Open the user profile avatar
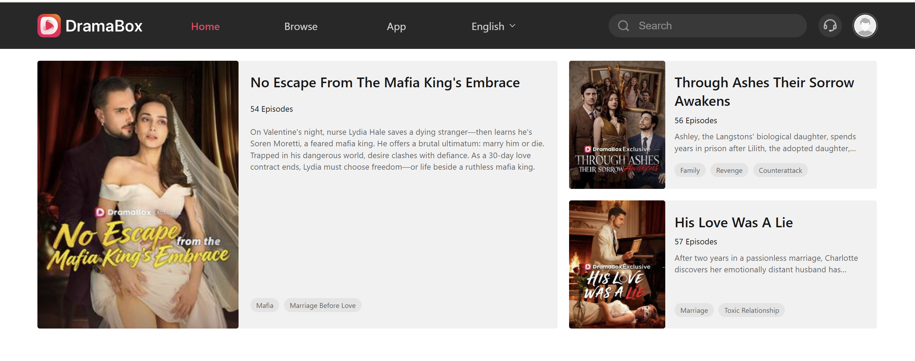The image size is (915, 361). [x=865, y=25]
